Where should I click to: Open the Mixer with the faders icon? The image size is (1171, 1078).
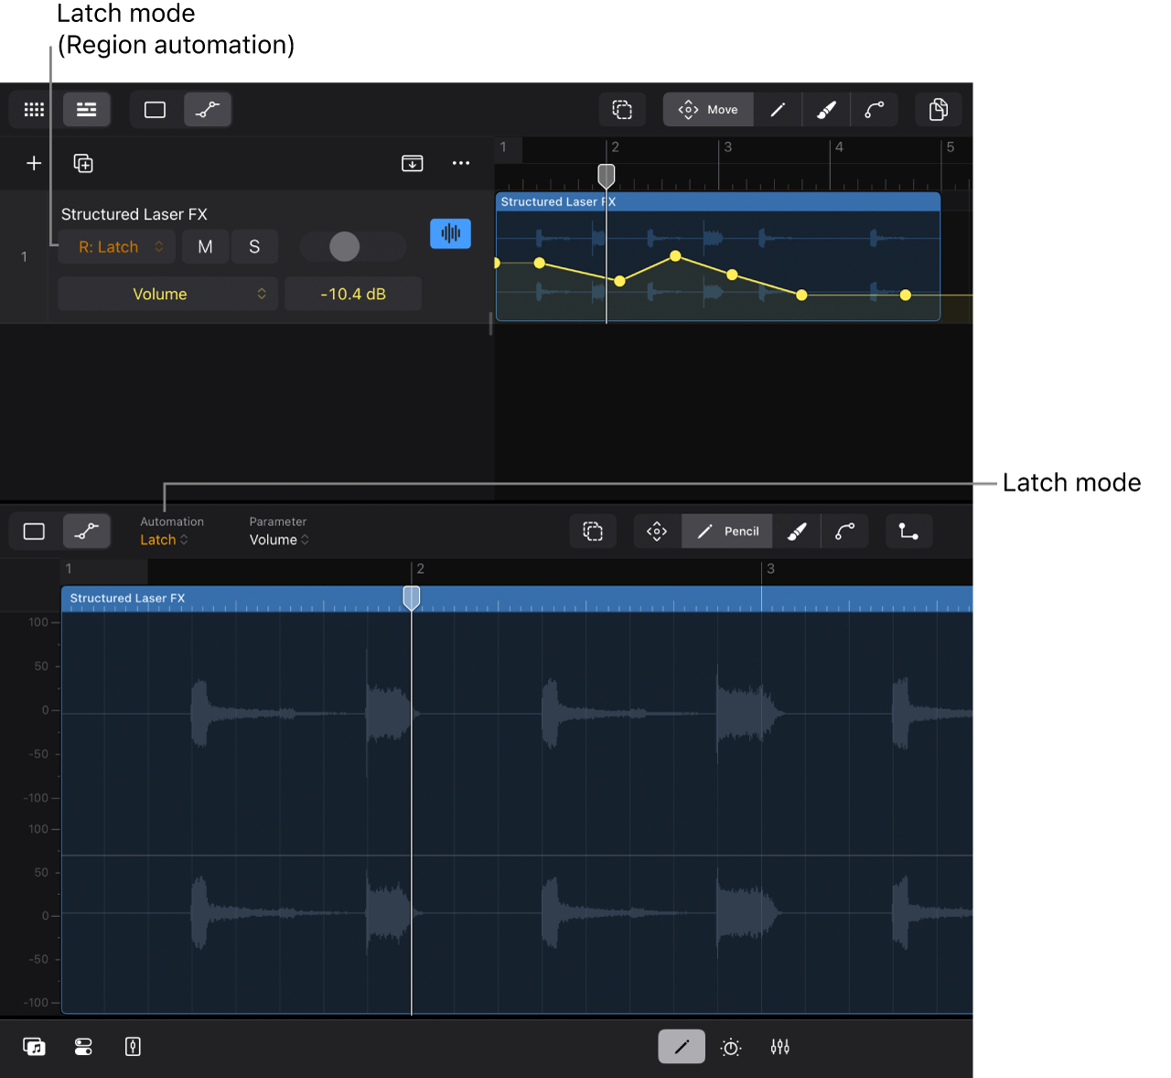(779, 1047)
